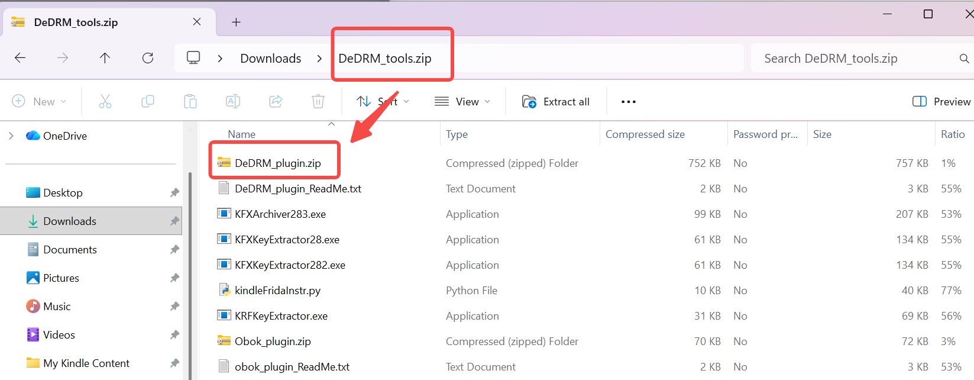Image resolution: width=974 pixels, height=380 pixels.
Task: Expand the chevron after Downloads in address bar
Action: [320, 59]
